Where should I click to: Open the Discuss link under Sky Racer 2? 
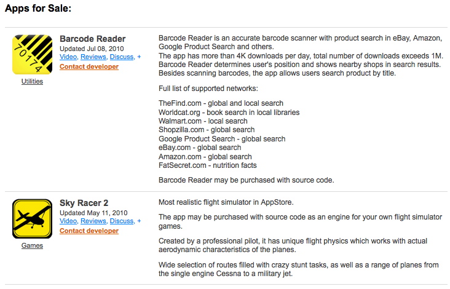pyautogui.click(x=122, y=221)
